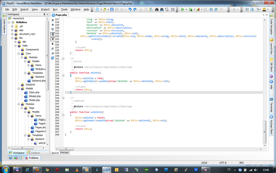This screenshot has height=173, width=276.
Task: Click the Open File folder toolbar icon
Action: click(x=105, y=10)
